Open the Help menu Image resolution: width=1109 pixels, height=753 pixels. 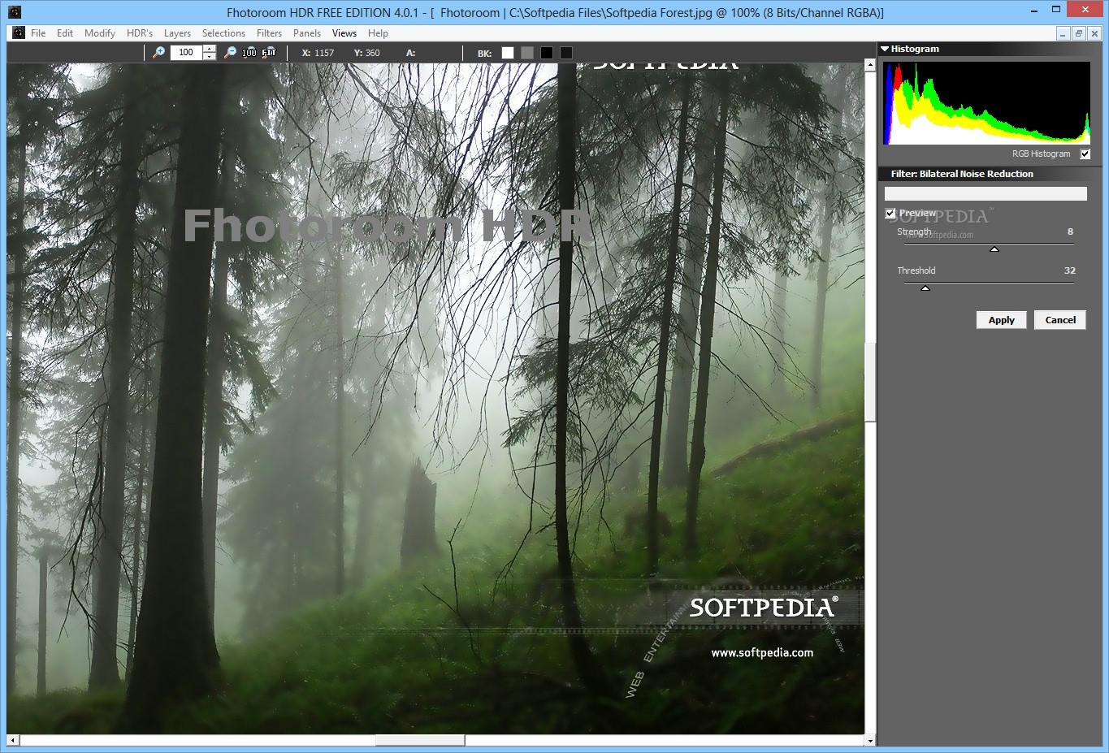[x=378, y=33]
